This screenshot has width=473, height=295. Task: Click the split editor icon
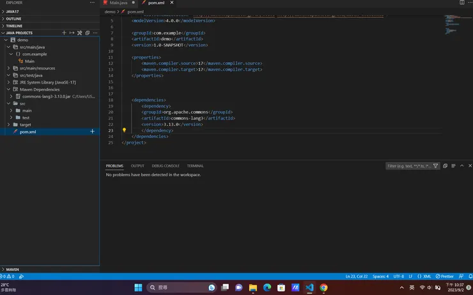coord(462,3)
